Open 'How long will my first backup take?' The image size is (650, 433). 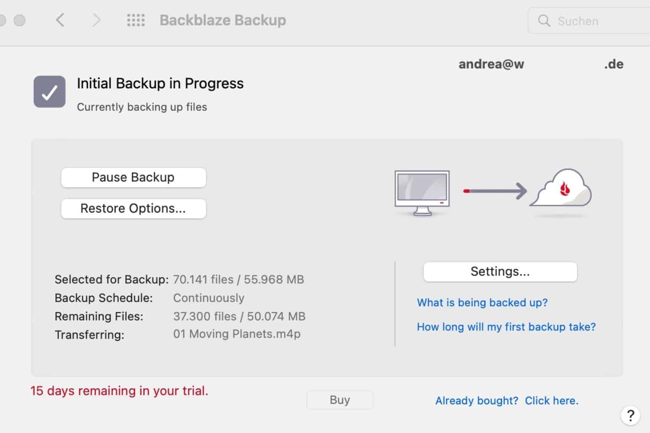[x=506, y=326]
